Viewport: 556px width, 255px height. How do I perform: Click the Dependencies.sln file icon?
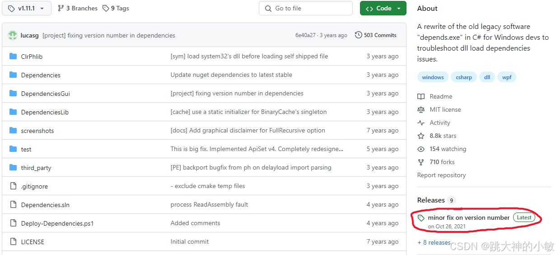click(13, 205)
